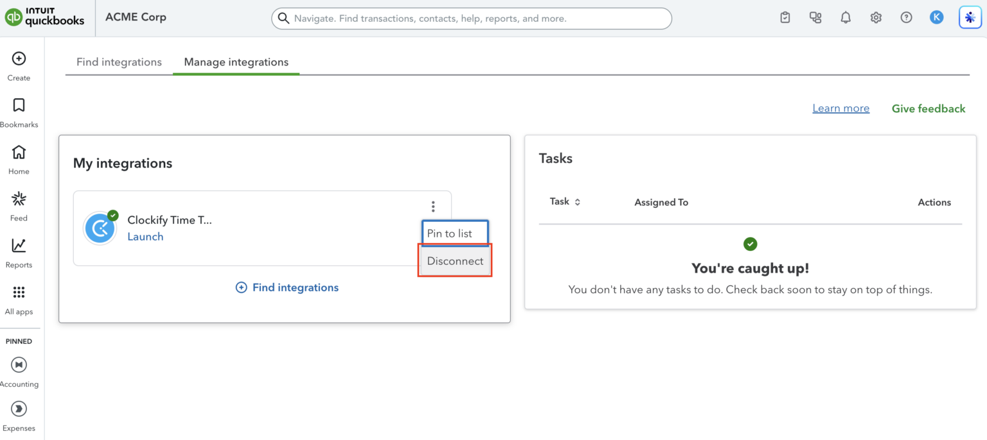The width and height of the screenshot is (987, 440).
Task: Open the settings gear
Action: click(876, 18)
